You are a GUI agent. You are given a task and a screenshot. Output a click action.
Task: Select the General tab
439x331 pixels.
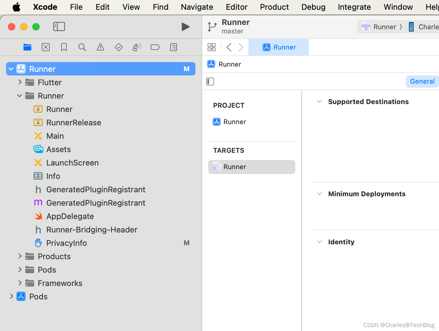pyautogui.click(x=422, y=81)
